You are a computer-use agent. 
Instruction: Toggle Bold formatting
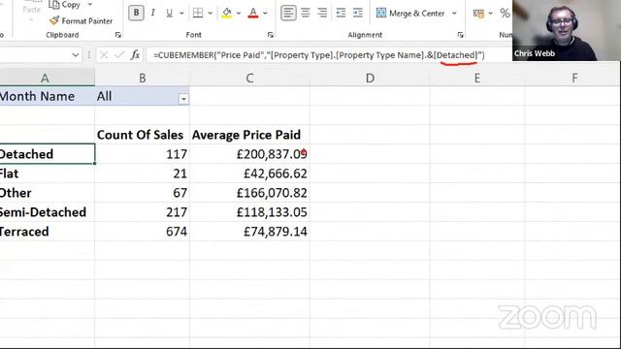[136, 13]
